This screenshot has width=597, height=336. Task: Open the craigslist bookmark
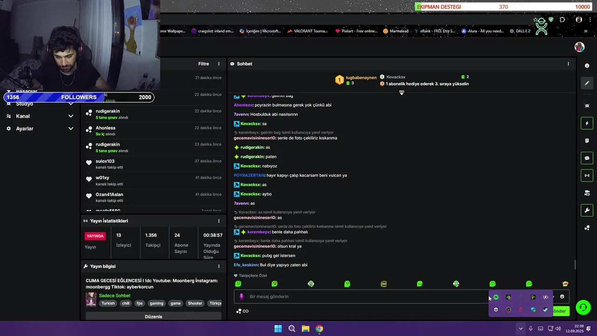pyautogui.click(x=212, y=31)
